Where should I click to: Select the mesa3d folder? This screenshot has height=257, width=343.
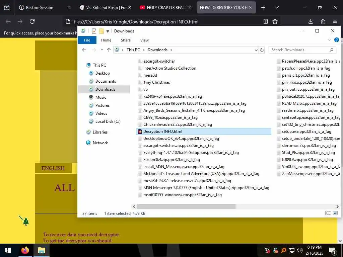150,75
